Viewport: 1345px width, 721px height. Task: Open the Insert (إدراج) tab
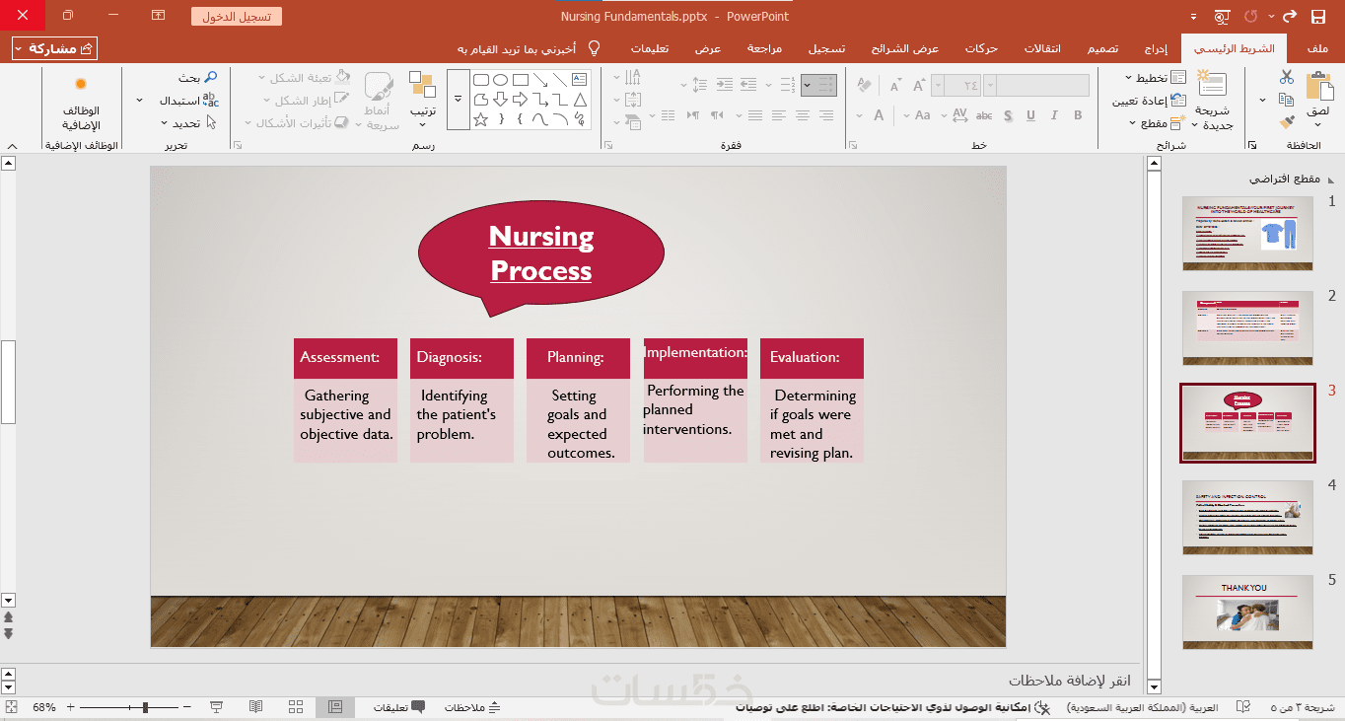coord(1156,48)
